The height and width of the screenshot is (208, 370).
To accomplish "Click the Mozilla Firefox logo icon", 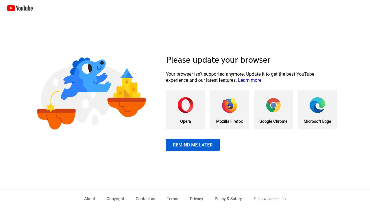I will point(230,105).
